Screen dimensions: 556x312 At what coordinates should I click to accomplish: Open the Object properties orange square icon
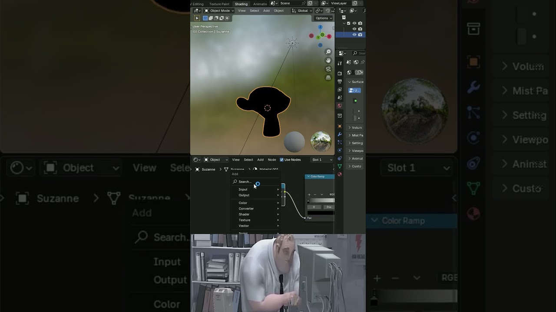pyautogui.click(x=340, y=126)
